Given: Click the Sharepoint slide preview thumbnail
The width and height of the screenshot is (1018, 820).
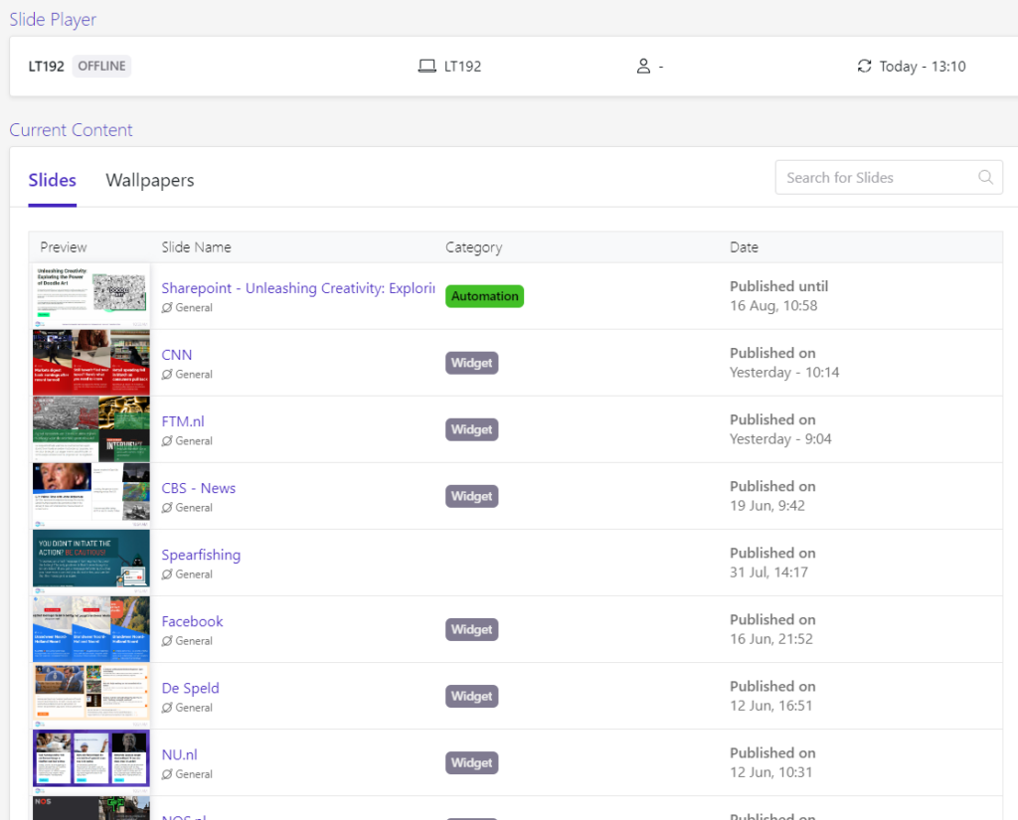Looking at the screenshot, I should click(91, 296).
